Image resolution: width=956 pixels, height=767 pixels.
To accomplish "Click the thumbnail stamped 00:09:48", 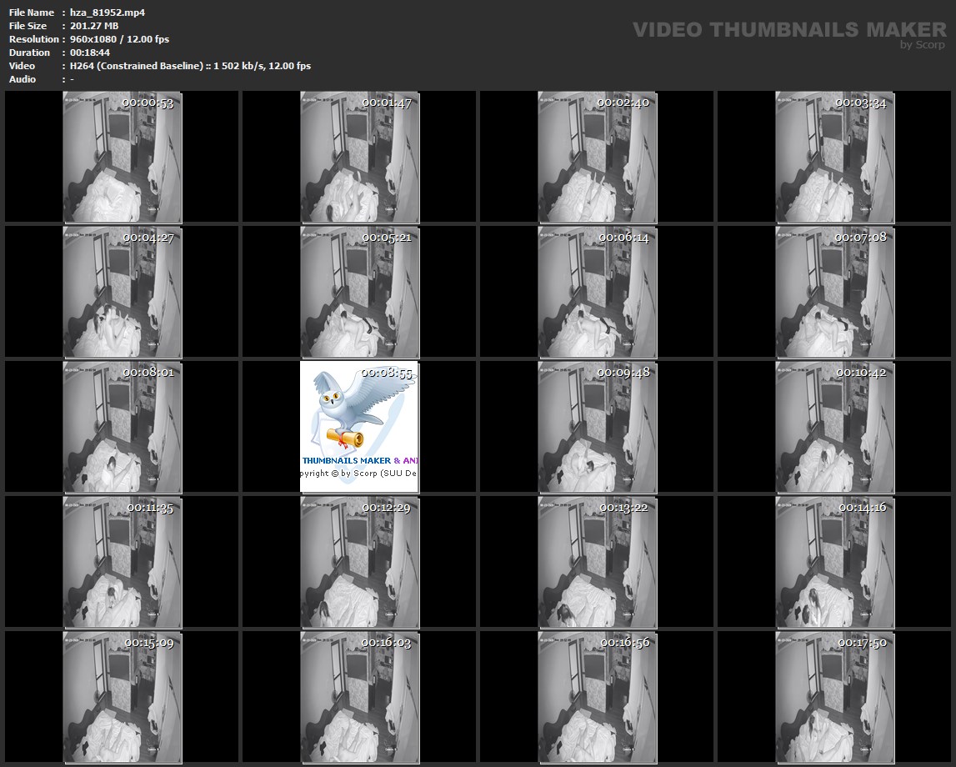I will coord(597,427).
